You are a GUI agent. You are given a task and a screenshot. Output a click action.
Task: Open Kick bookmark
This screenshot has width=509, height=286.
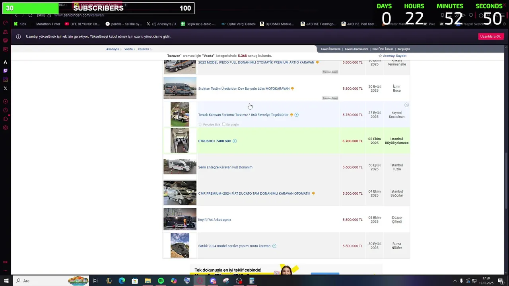pyautogui.click(x=20, y=24)
